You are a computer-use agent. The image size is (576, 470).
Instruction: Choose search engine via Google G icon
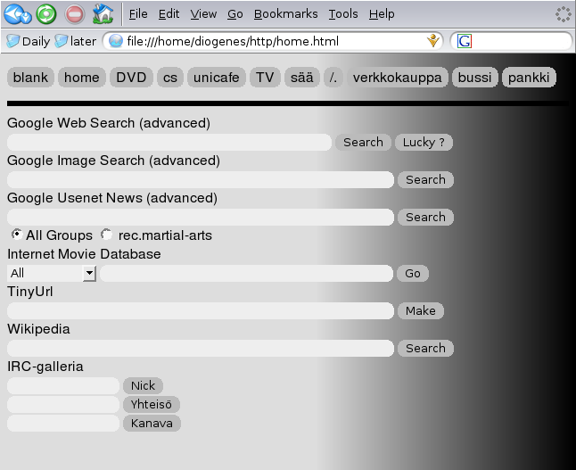[x=464, y=41]
